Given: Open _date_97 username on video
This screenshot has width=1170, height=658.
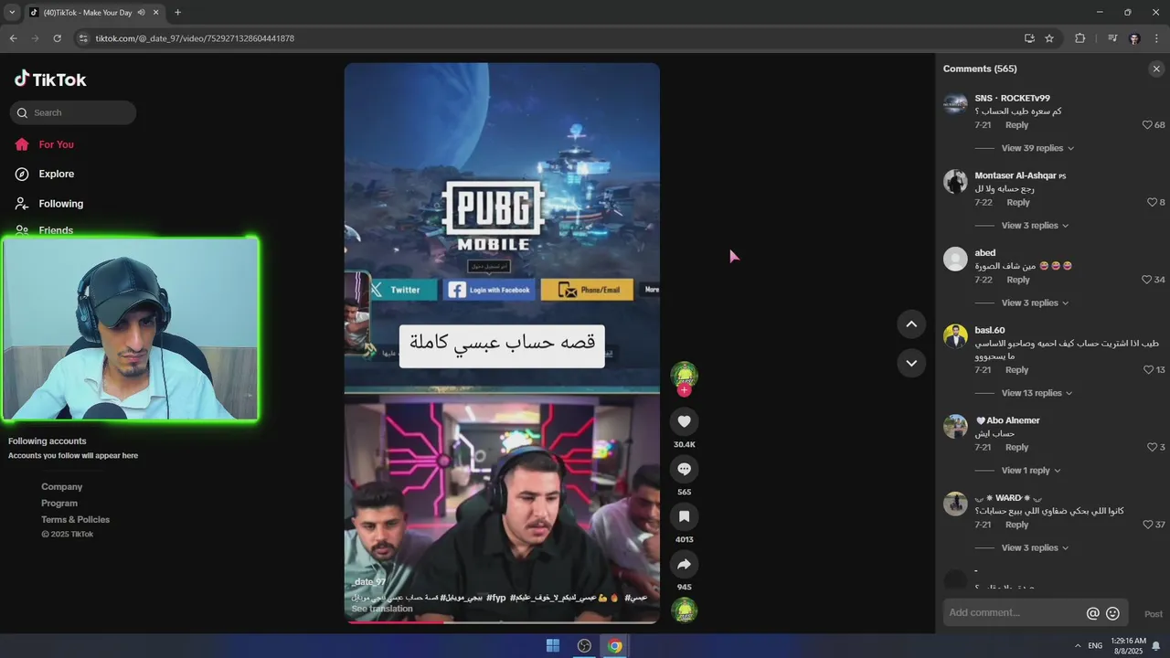Looking at the screenshot, I should tap(369, 582).
